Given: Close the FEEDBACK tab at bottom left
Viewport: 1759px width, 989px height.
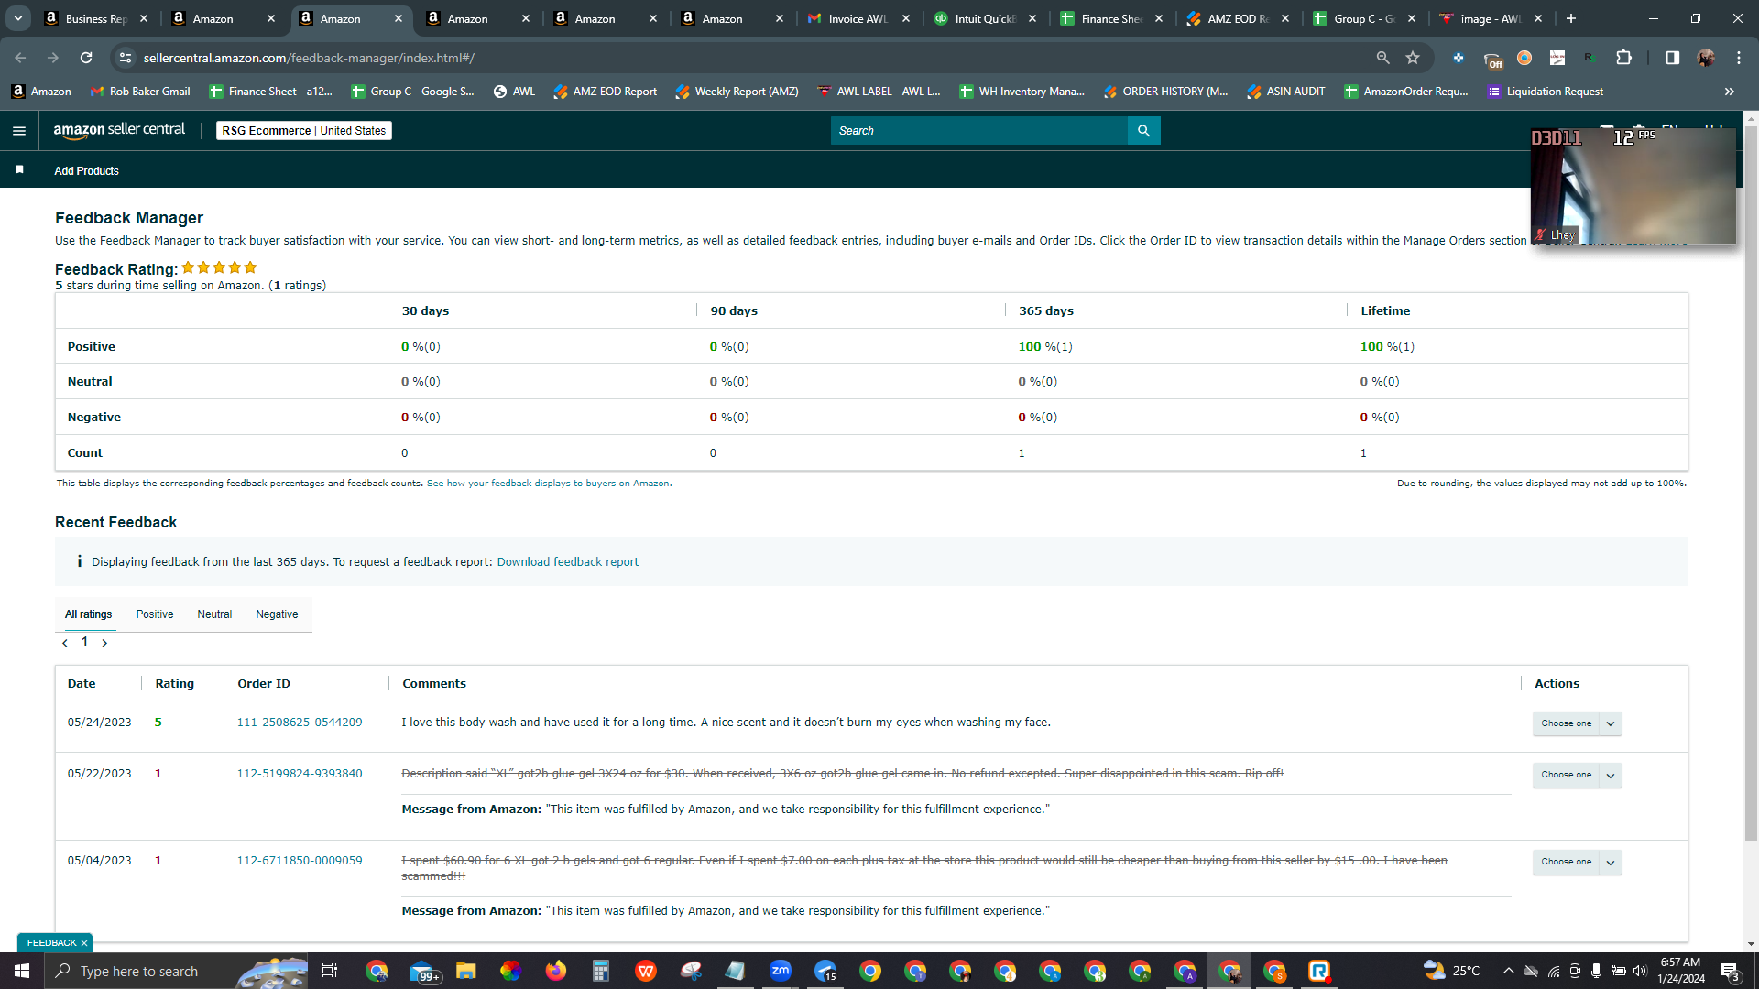Looking at the screenshot, I should 84,943.
